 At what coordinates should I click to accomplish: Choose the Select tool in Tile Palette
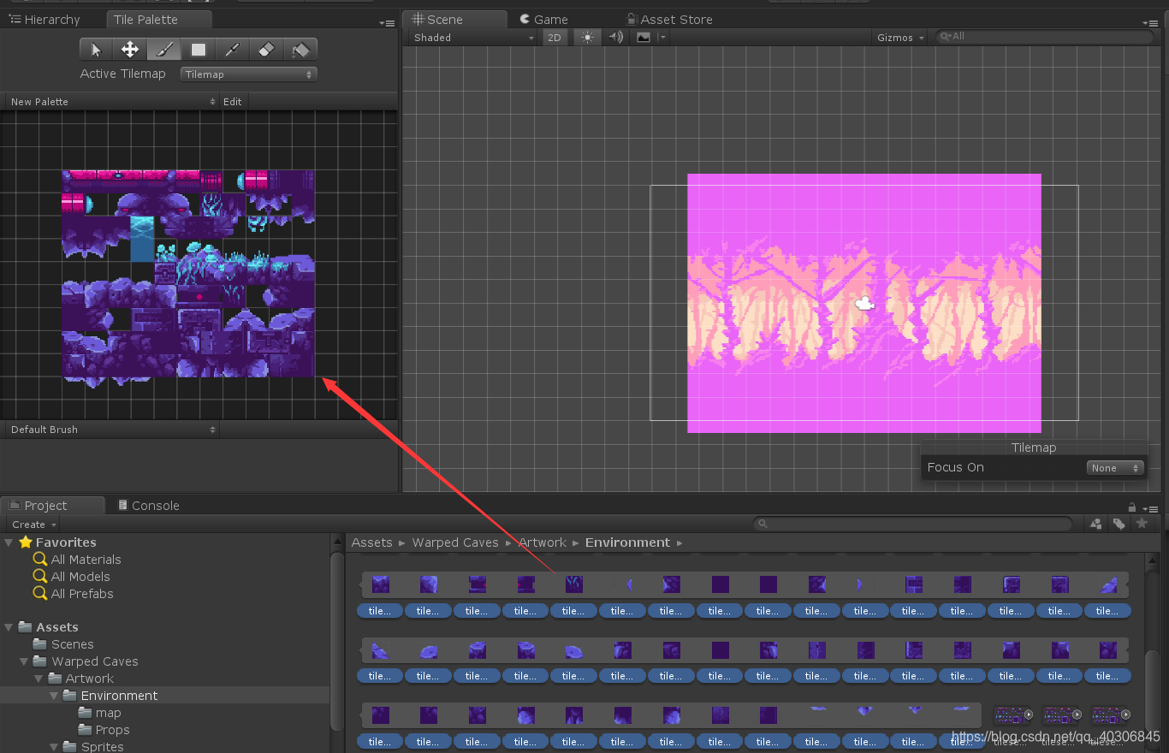(97, 50)
